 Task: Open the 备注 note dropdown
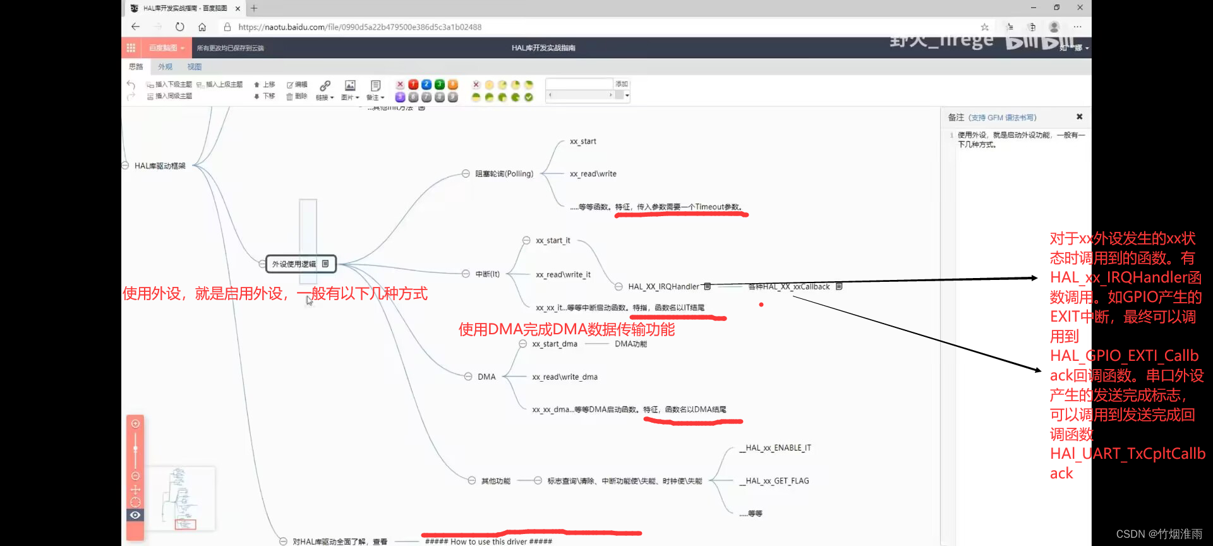click(375, 90)
